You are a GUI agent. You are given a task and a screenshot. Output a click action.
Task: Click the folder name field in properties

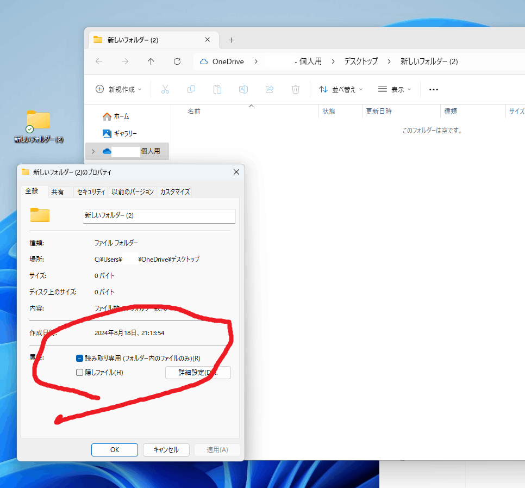pos(159,216)
